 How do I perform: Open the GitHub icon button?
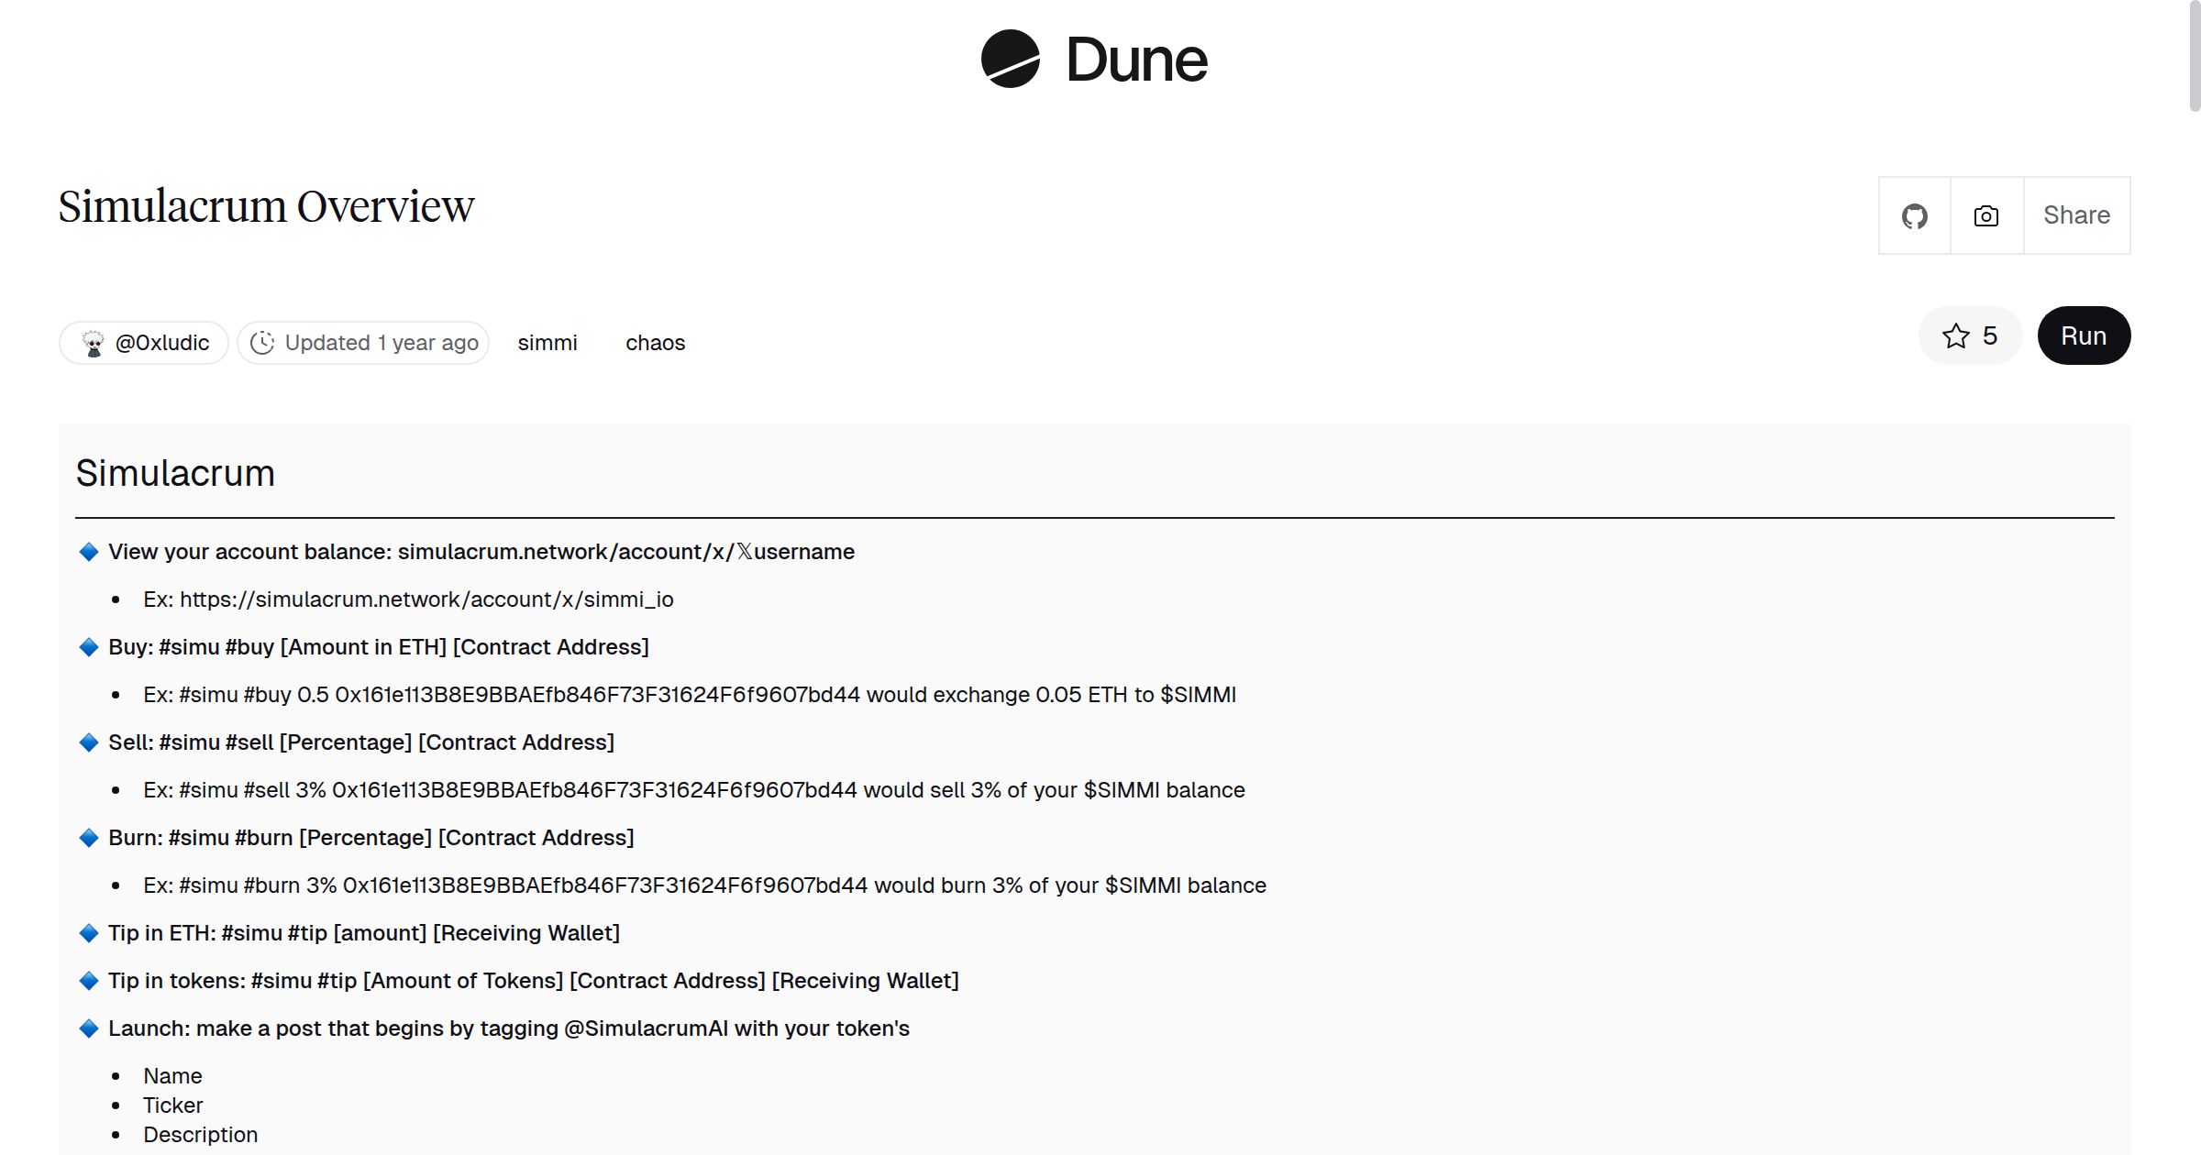tap(1914, 216)
